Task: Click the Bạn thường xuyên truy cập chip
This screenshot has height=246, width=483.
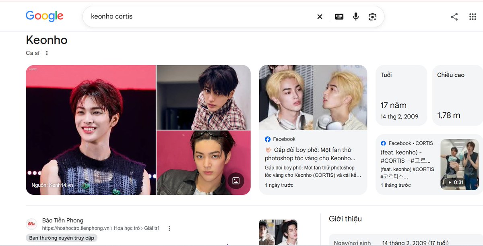Action: tap(62, 238)
